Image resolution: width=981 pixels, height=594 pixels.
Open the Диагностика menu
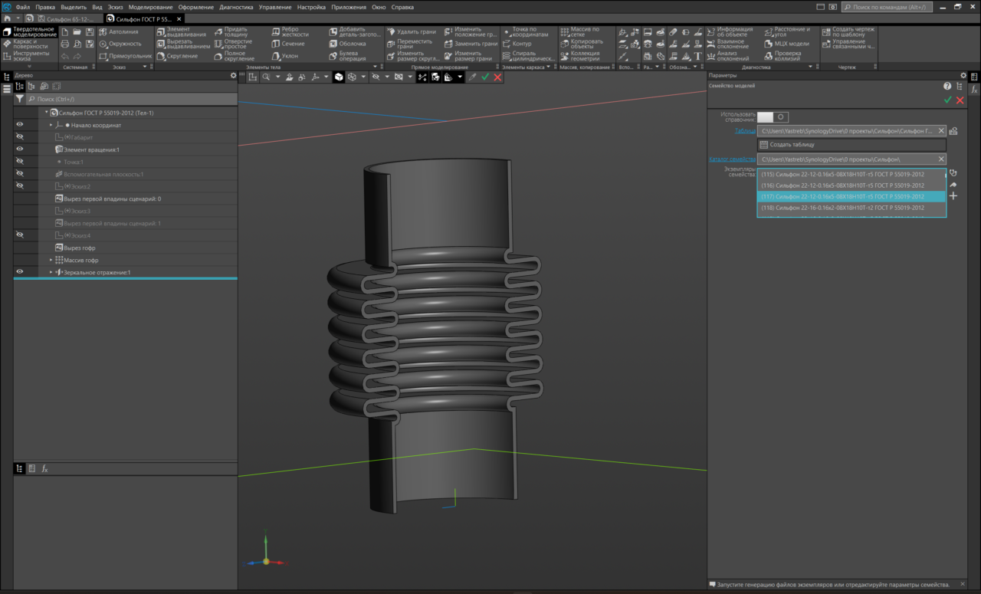[236, 7]
